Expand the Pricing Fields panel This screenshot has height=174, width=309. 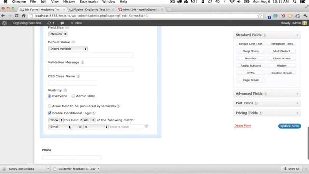(x=297, y=113)
